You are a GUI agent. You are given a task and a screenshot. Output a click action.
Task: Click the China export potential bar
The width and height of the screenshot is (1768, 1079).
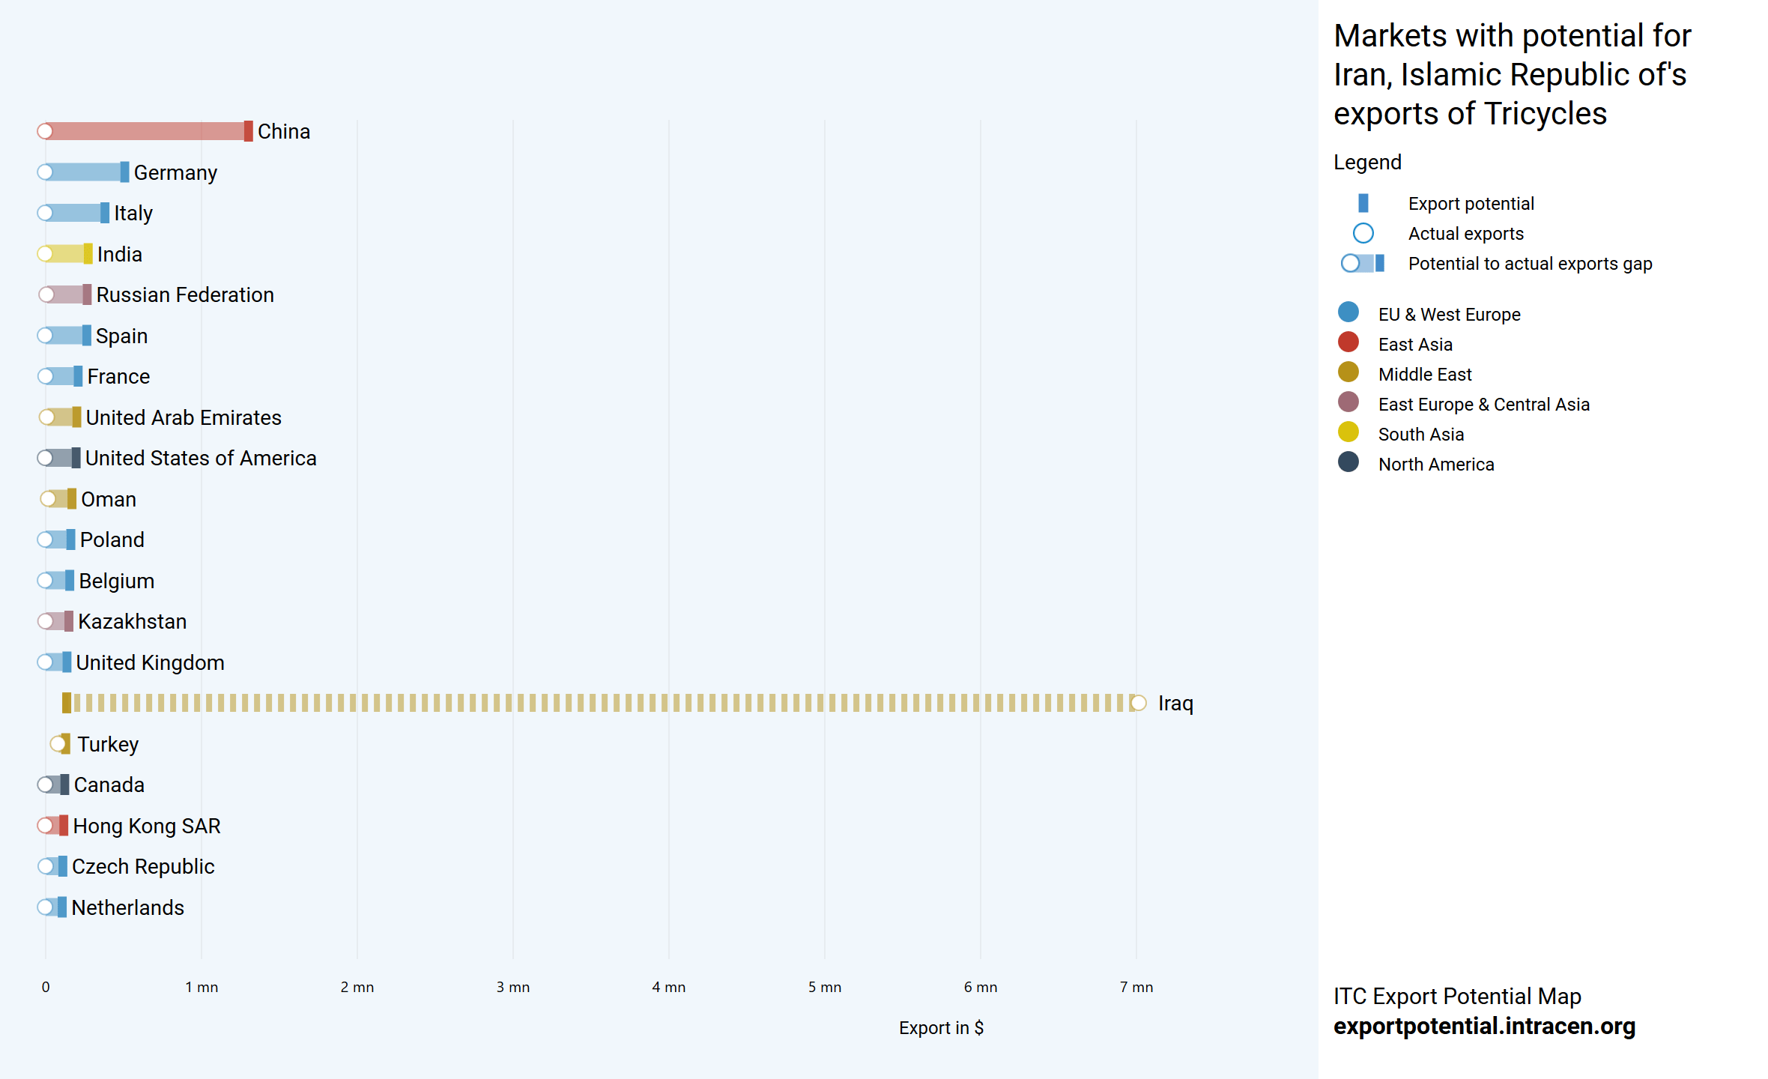[x=146, y=131]
